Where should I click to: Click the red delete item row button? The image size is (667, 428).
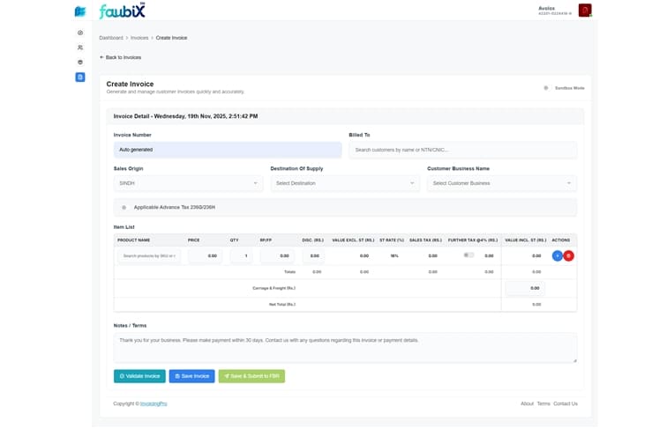[568, 256]
